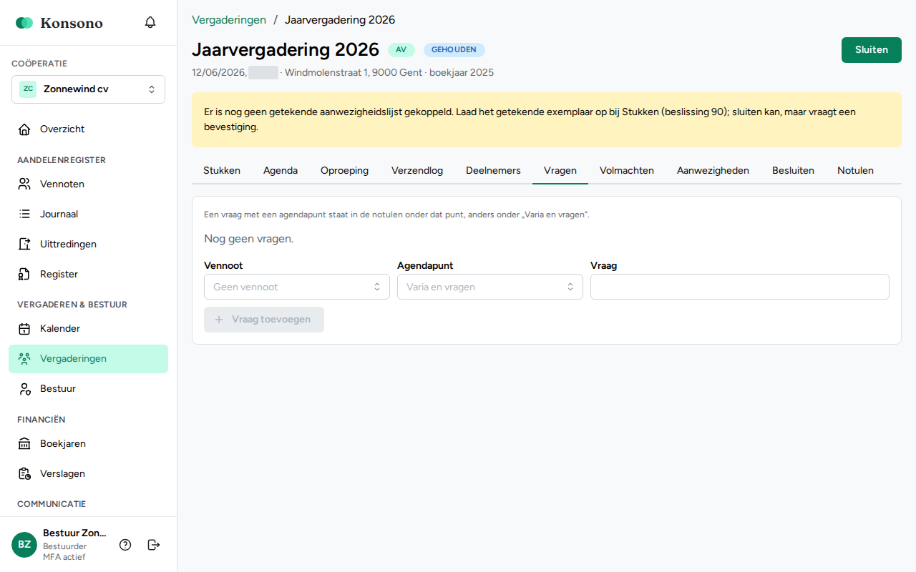Open Journaal in the sidebar
The height and width of the screenshot is (572, 916).
88,214
